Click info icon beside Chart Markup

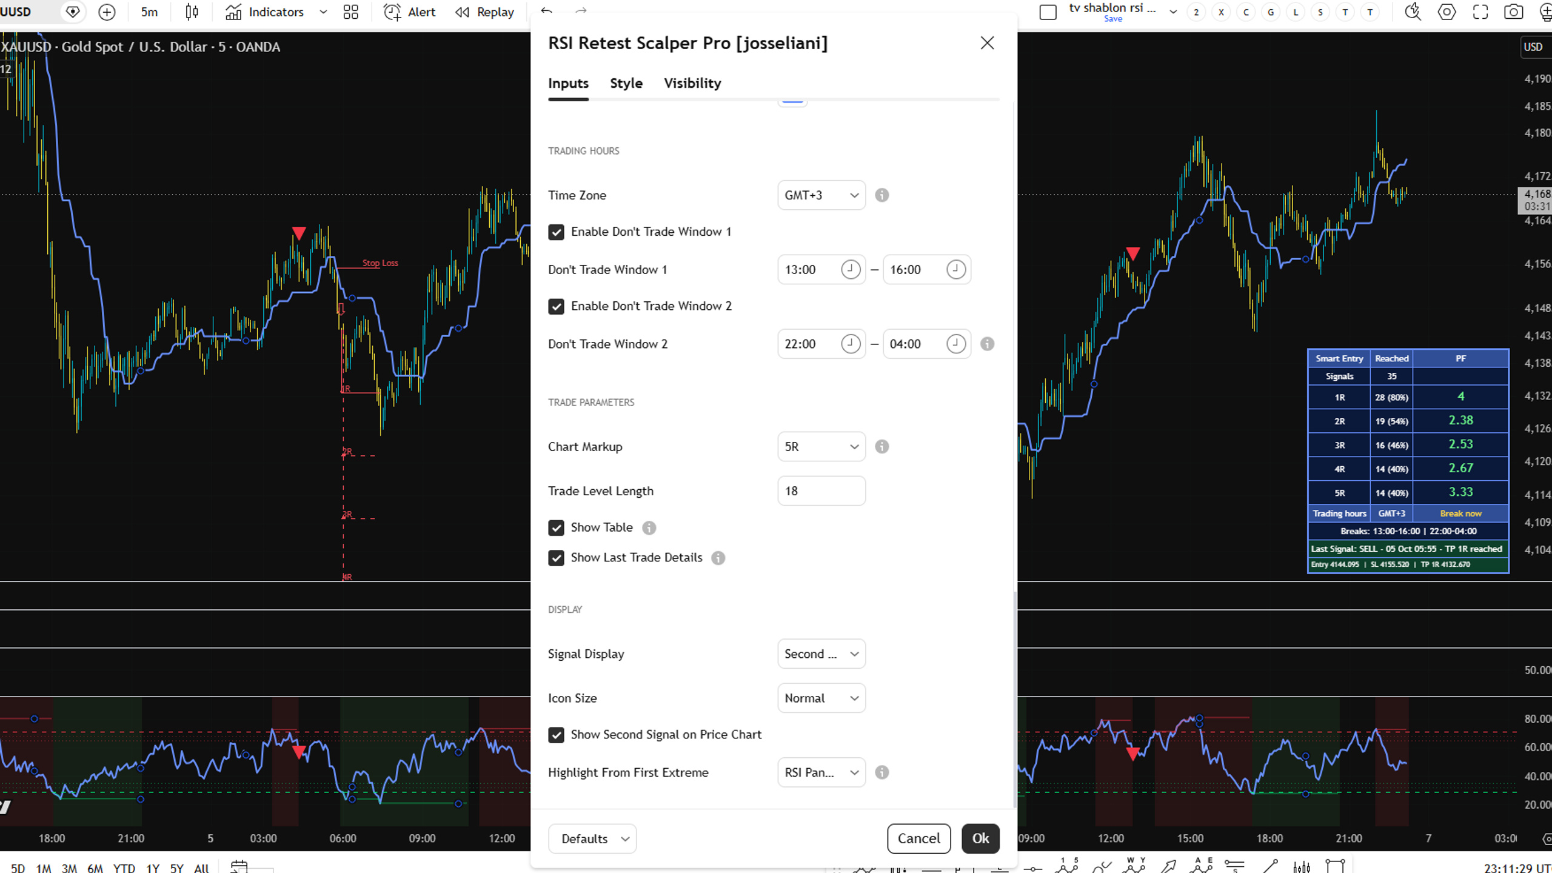882,447
